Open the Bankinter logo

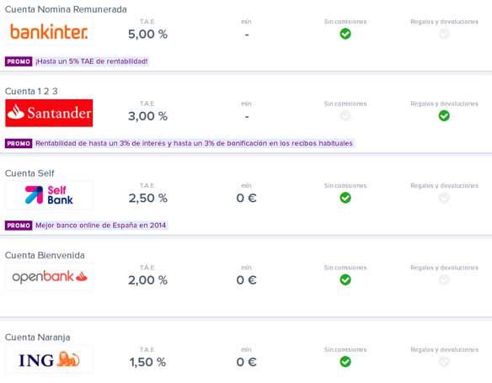point(49,32)
